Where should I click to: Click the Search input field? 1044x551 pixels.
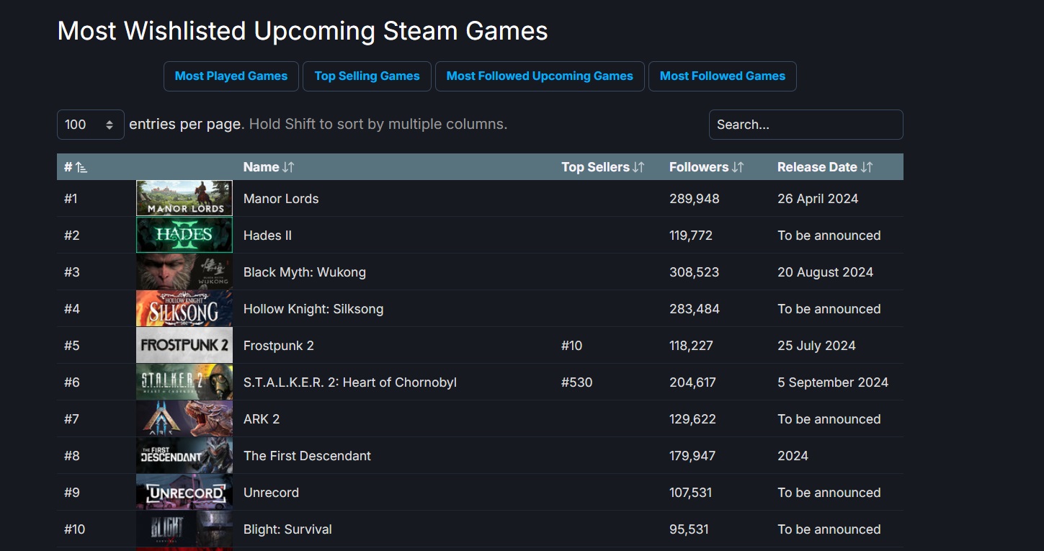806,125
